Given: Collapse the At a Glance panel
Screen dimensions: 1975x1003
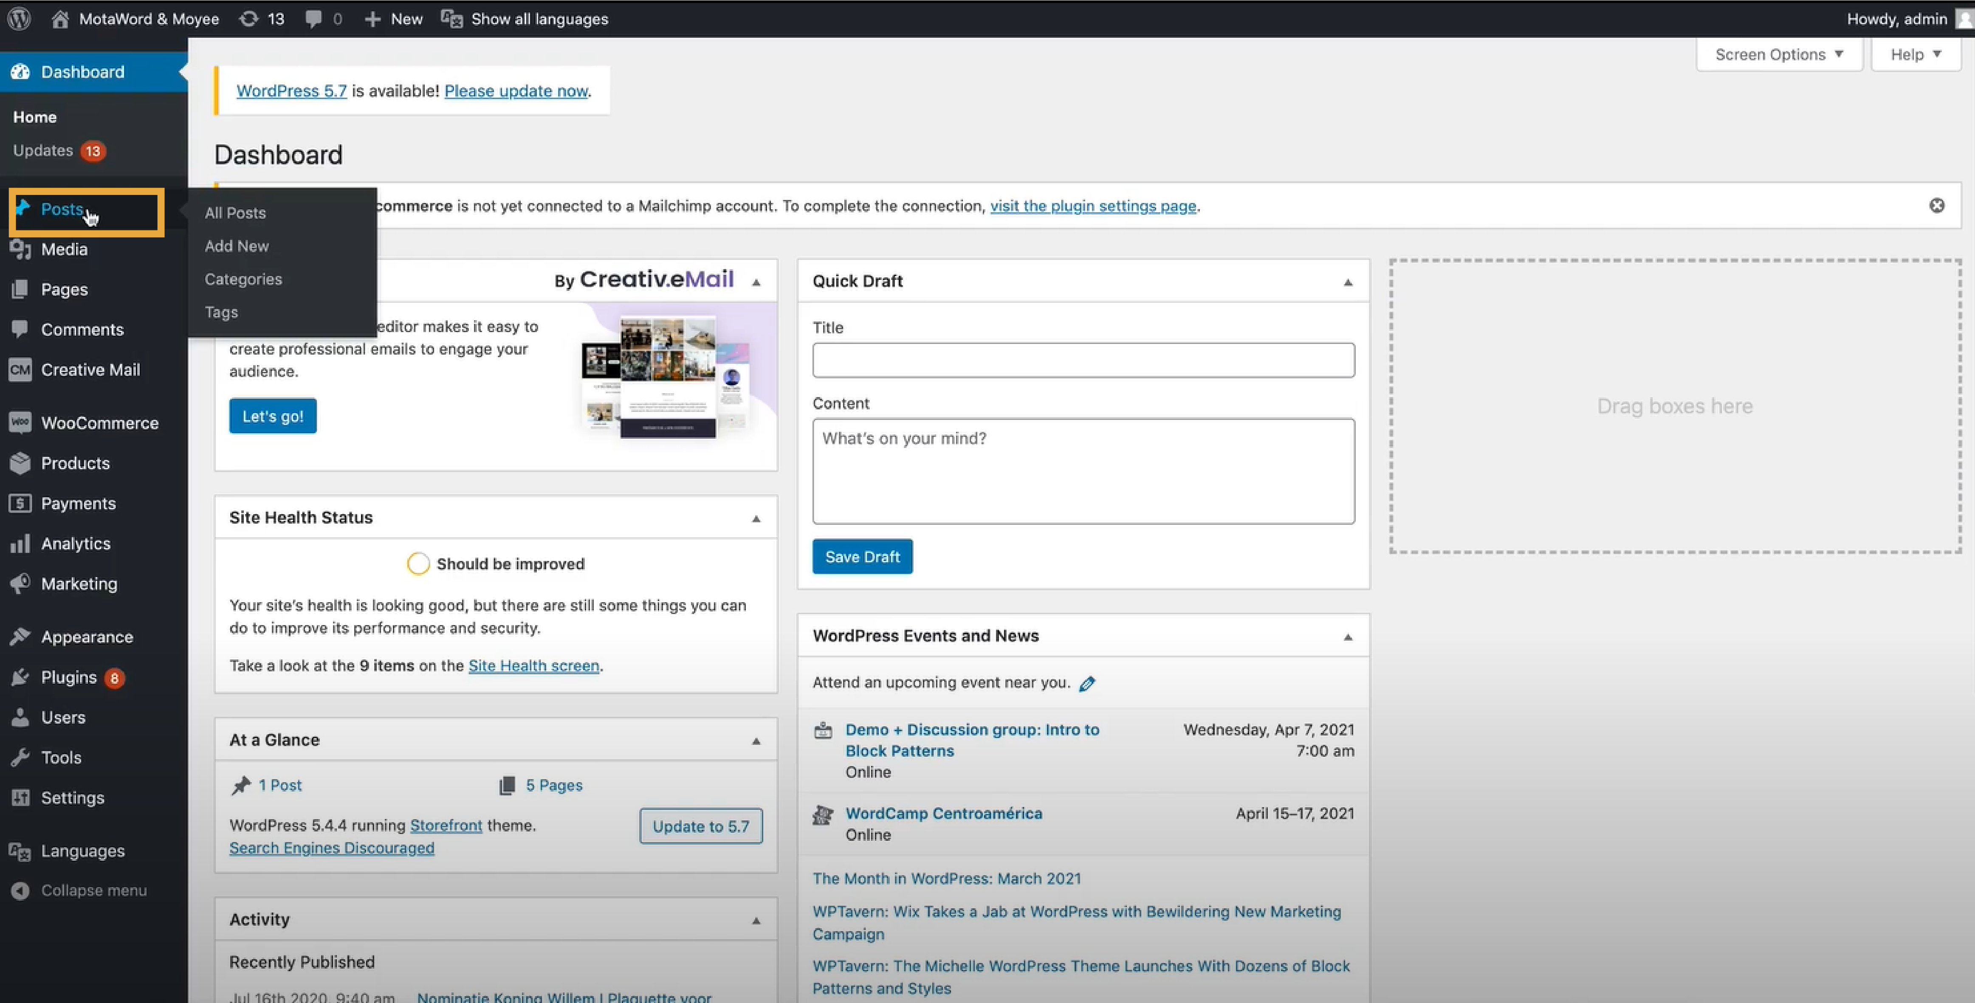Looking at the screenshot, I should pyautogui.click(x=756, y=741).
